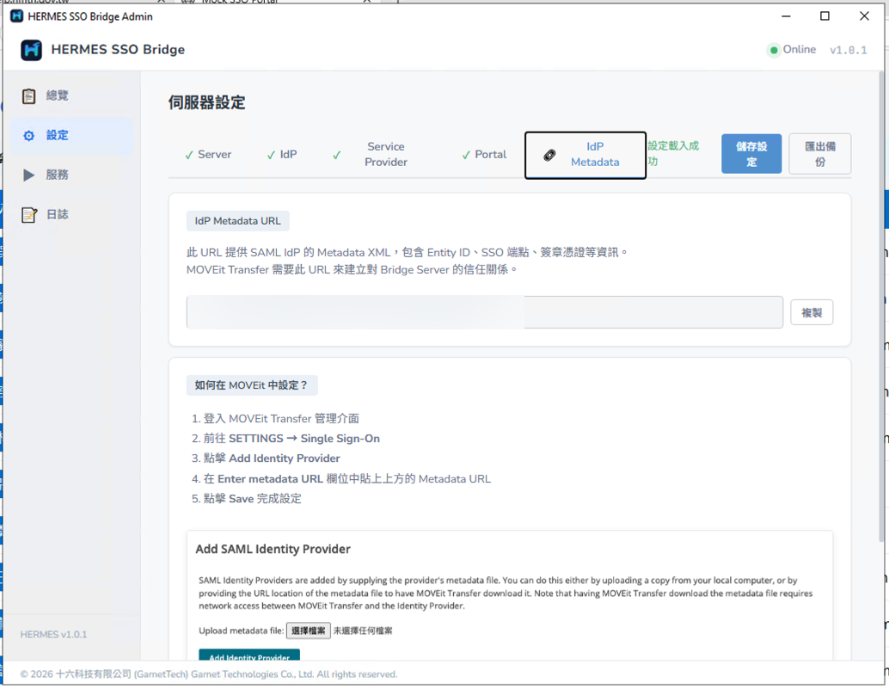Click the Add Identity Provider button
Viewport: 889px width, 689px height.
point(249,655)
